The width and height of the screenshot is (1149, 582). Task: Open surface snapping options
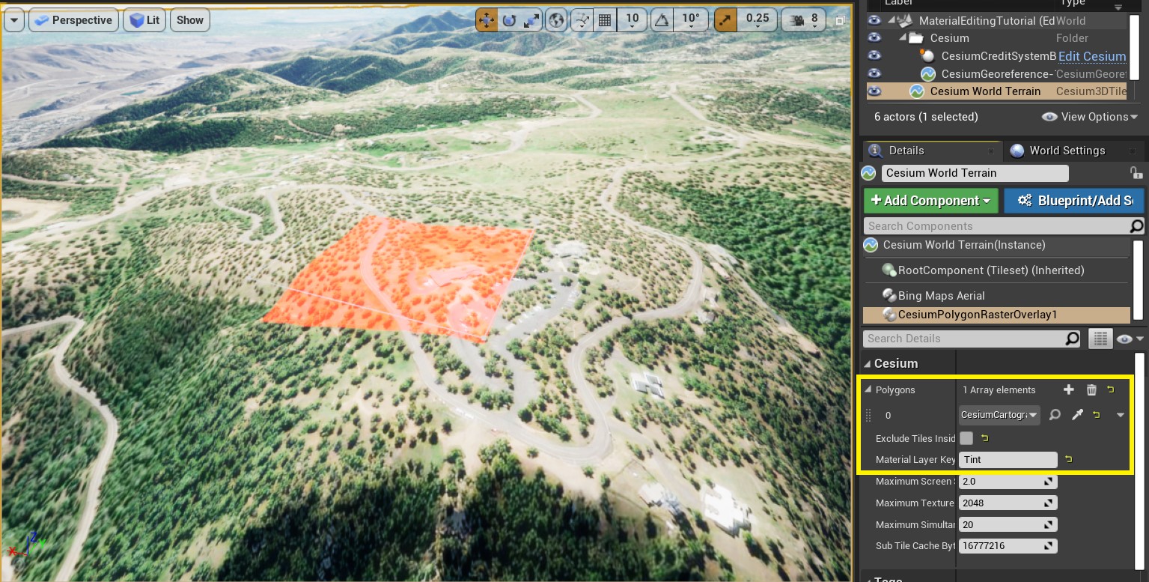[581, 20]
